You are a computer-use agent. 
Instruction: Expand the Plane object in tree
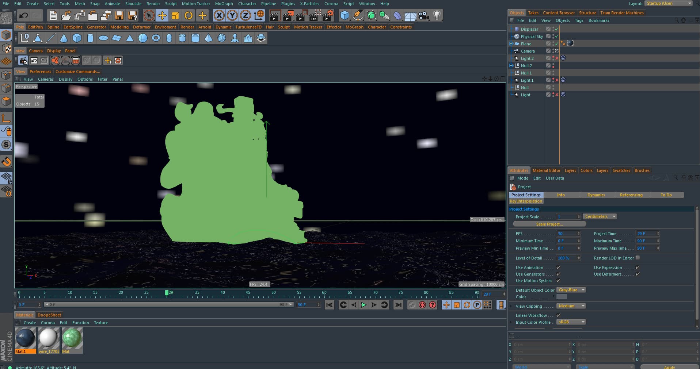coord(511,44)
